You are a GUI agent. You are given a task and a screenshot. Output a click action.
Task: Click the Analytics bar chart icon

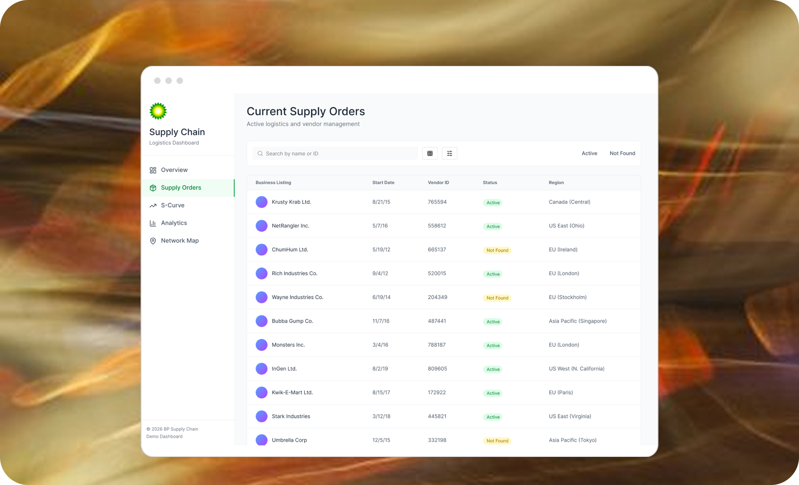point(153,223)
